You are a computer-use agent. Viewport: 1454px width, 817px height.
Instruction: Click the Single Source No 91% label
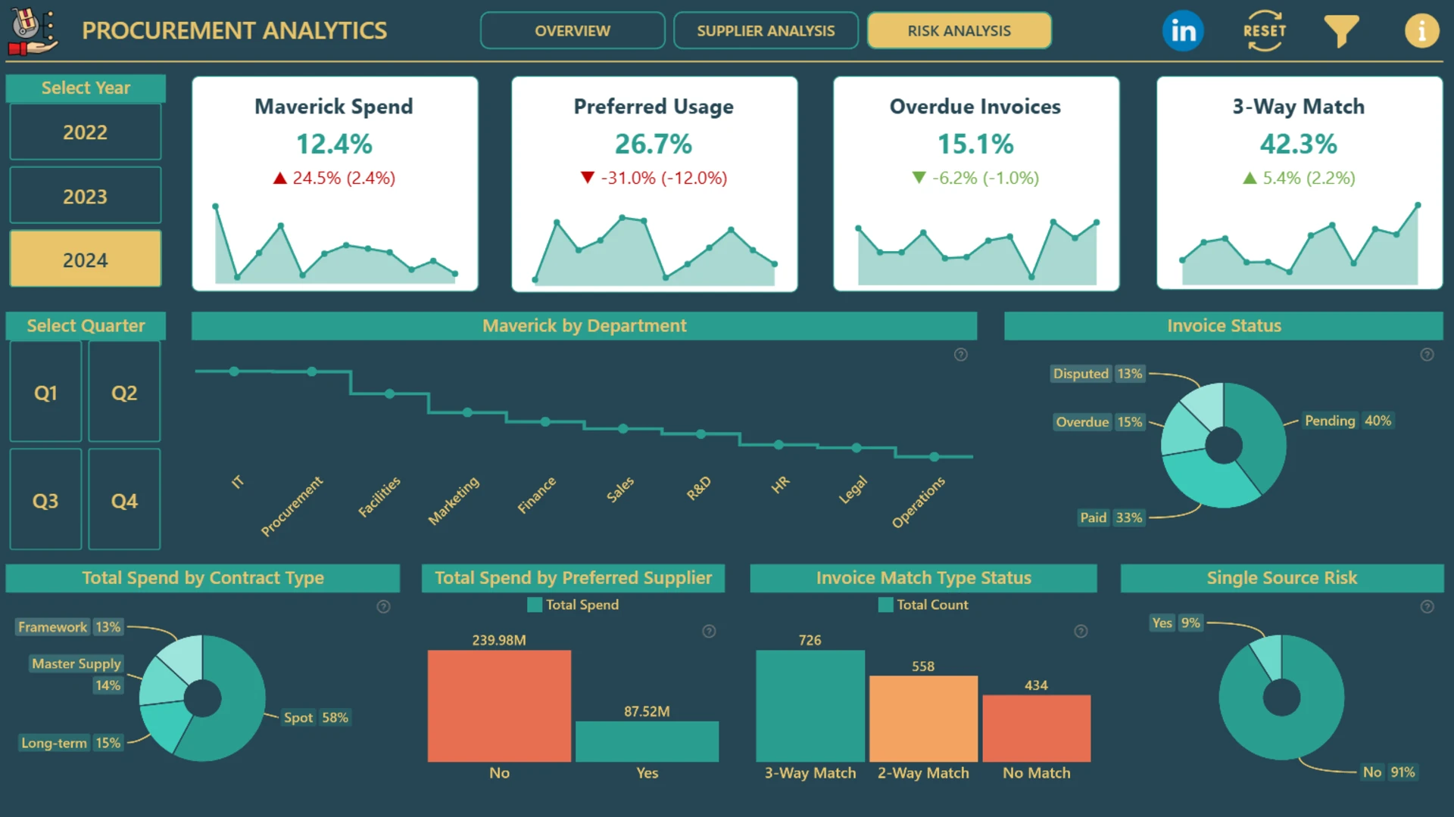[x=1389, y=772]
